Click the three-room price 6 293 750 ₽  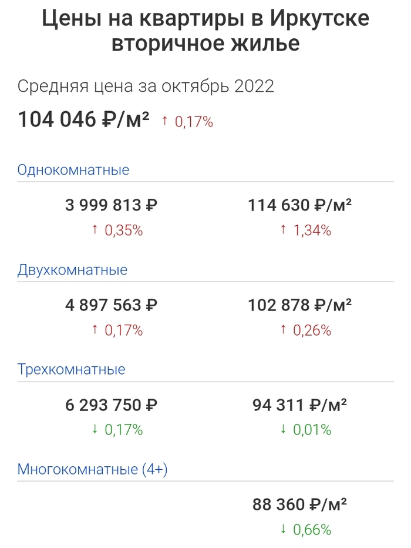111,405
